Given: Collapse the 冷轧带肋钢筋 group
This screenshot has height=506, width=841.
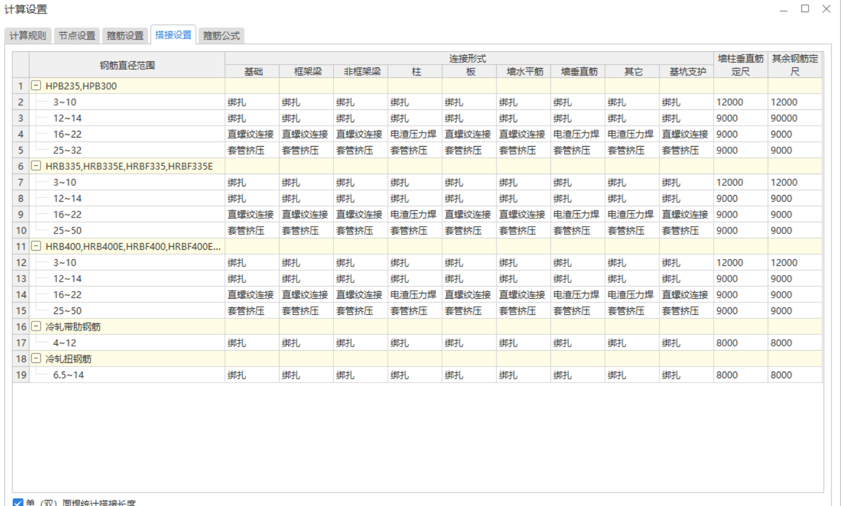Looking at the screenshot, I should [x=36, y=327].
